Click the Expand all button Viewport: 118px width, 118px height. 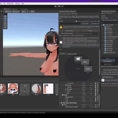pyautogui.click(x=85, y=23)
